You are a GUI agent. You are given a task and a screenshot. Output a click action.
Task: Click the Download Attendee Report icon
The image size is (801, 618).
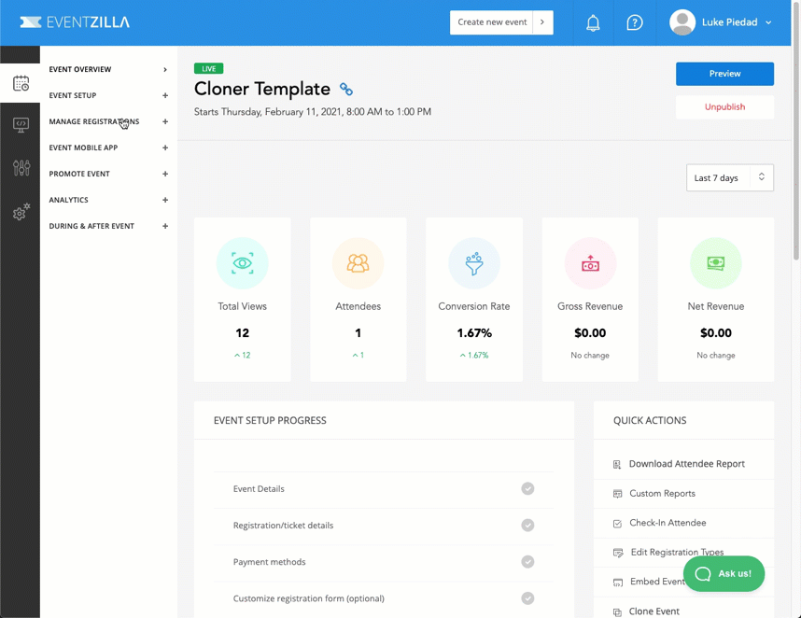tap(617, 464)
